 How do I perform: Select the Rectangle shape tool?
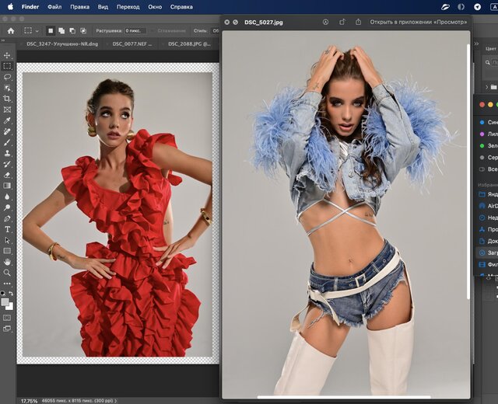[x=7, y=251]
